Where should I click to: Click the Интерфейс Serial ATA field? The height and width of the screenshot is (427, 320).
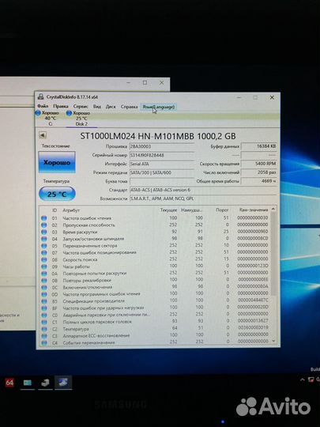(x=162, y=164)
